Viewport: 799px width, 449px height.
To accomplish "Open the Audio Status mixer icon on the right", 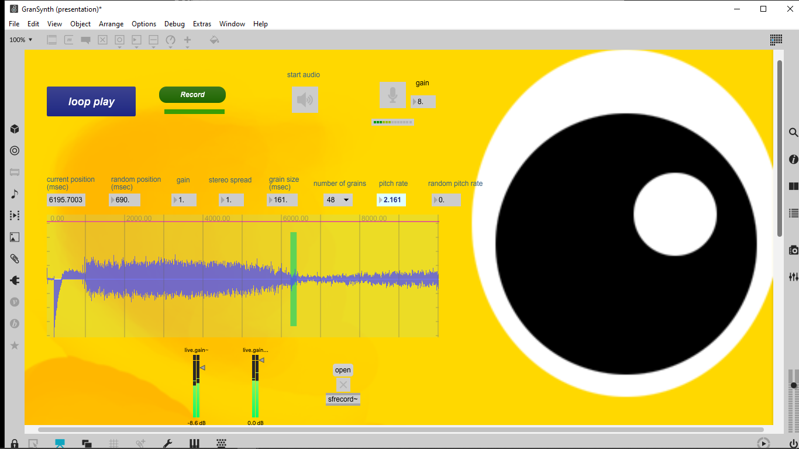I will coord(793,276).
